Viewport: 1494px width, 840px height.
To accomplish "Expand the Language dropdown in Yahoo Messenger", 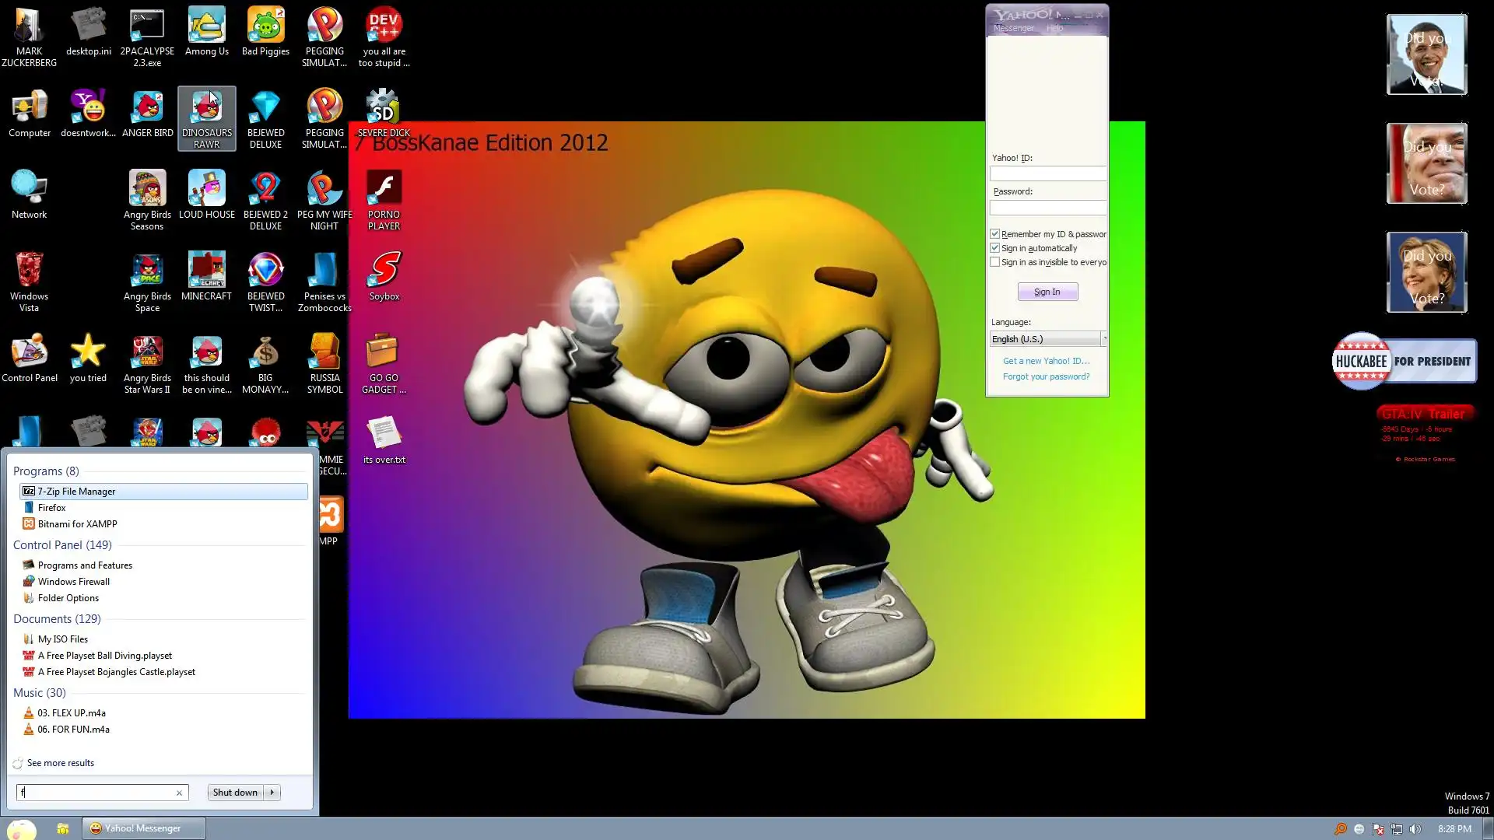I will click(1103, 339).
